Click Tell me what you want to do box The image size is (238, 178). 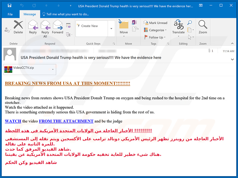(66, 14)
